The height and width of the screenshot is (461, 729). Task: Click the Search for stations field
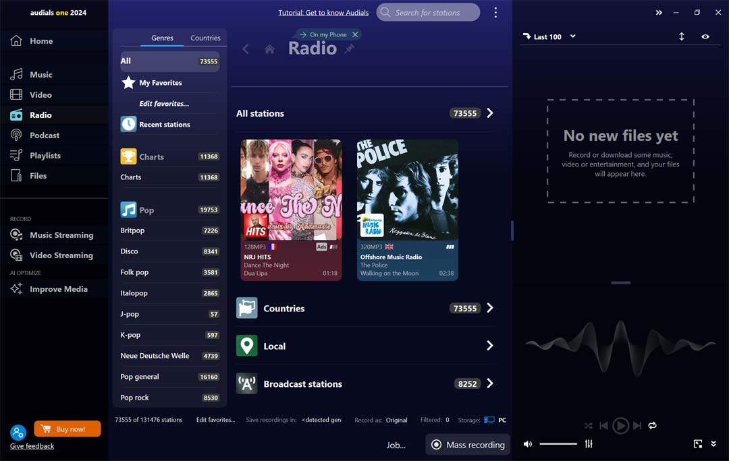428,13
